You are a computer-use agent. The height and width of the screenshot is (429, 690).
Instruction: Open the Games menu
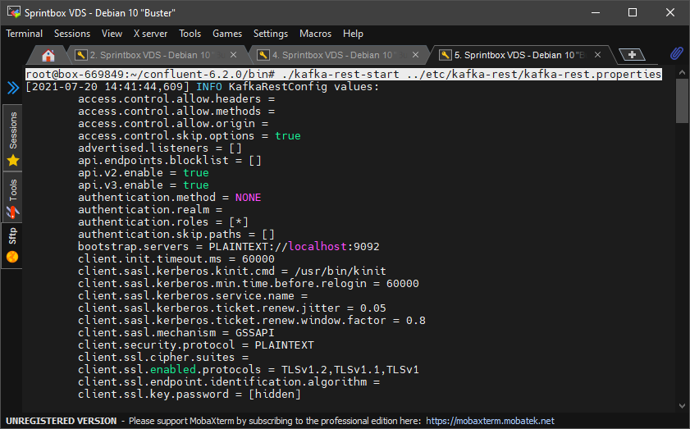pos(227,34)
